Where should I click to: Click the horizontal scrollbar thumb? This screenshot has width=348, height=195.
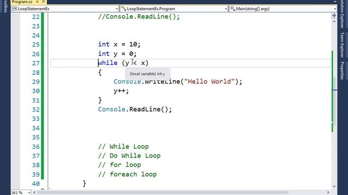(163, 193)
